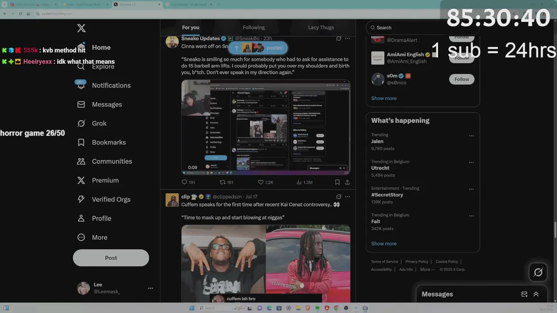Share the Sneako Updates post
557x313 pixels.
[x=347, y=182]
